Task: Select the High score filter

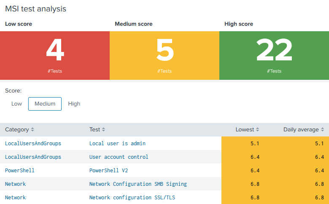Action: coord(74,104)
